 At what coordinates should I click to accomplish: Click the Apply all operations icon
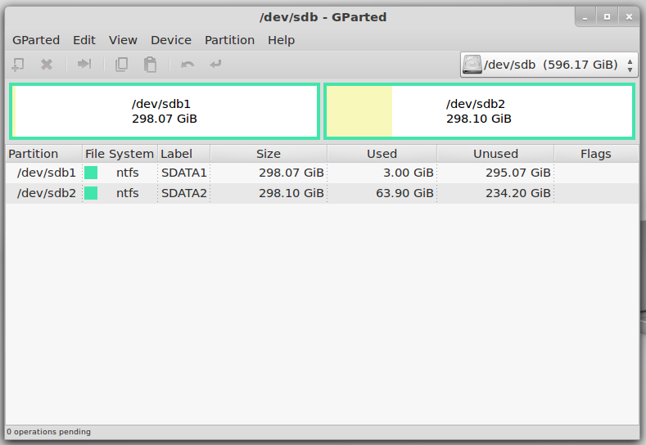[x=215, y=65]
